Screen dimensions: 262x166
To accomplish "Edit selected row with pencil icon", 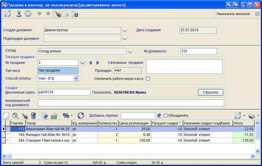I will [25, 116].
